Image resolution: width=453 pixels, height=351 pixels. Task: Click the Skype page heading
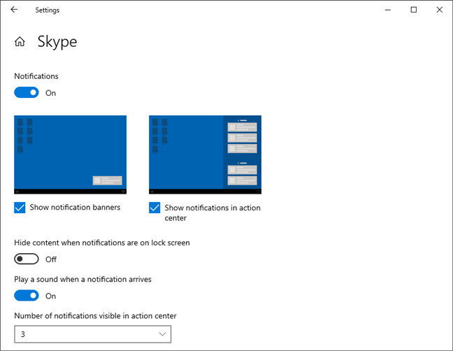pos(57,42)
